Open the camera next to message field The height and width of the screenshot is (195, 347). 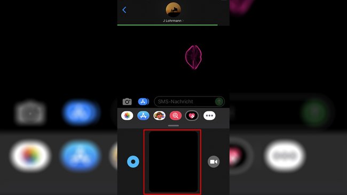click(127, 102)
